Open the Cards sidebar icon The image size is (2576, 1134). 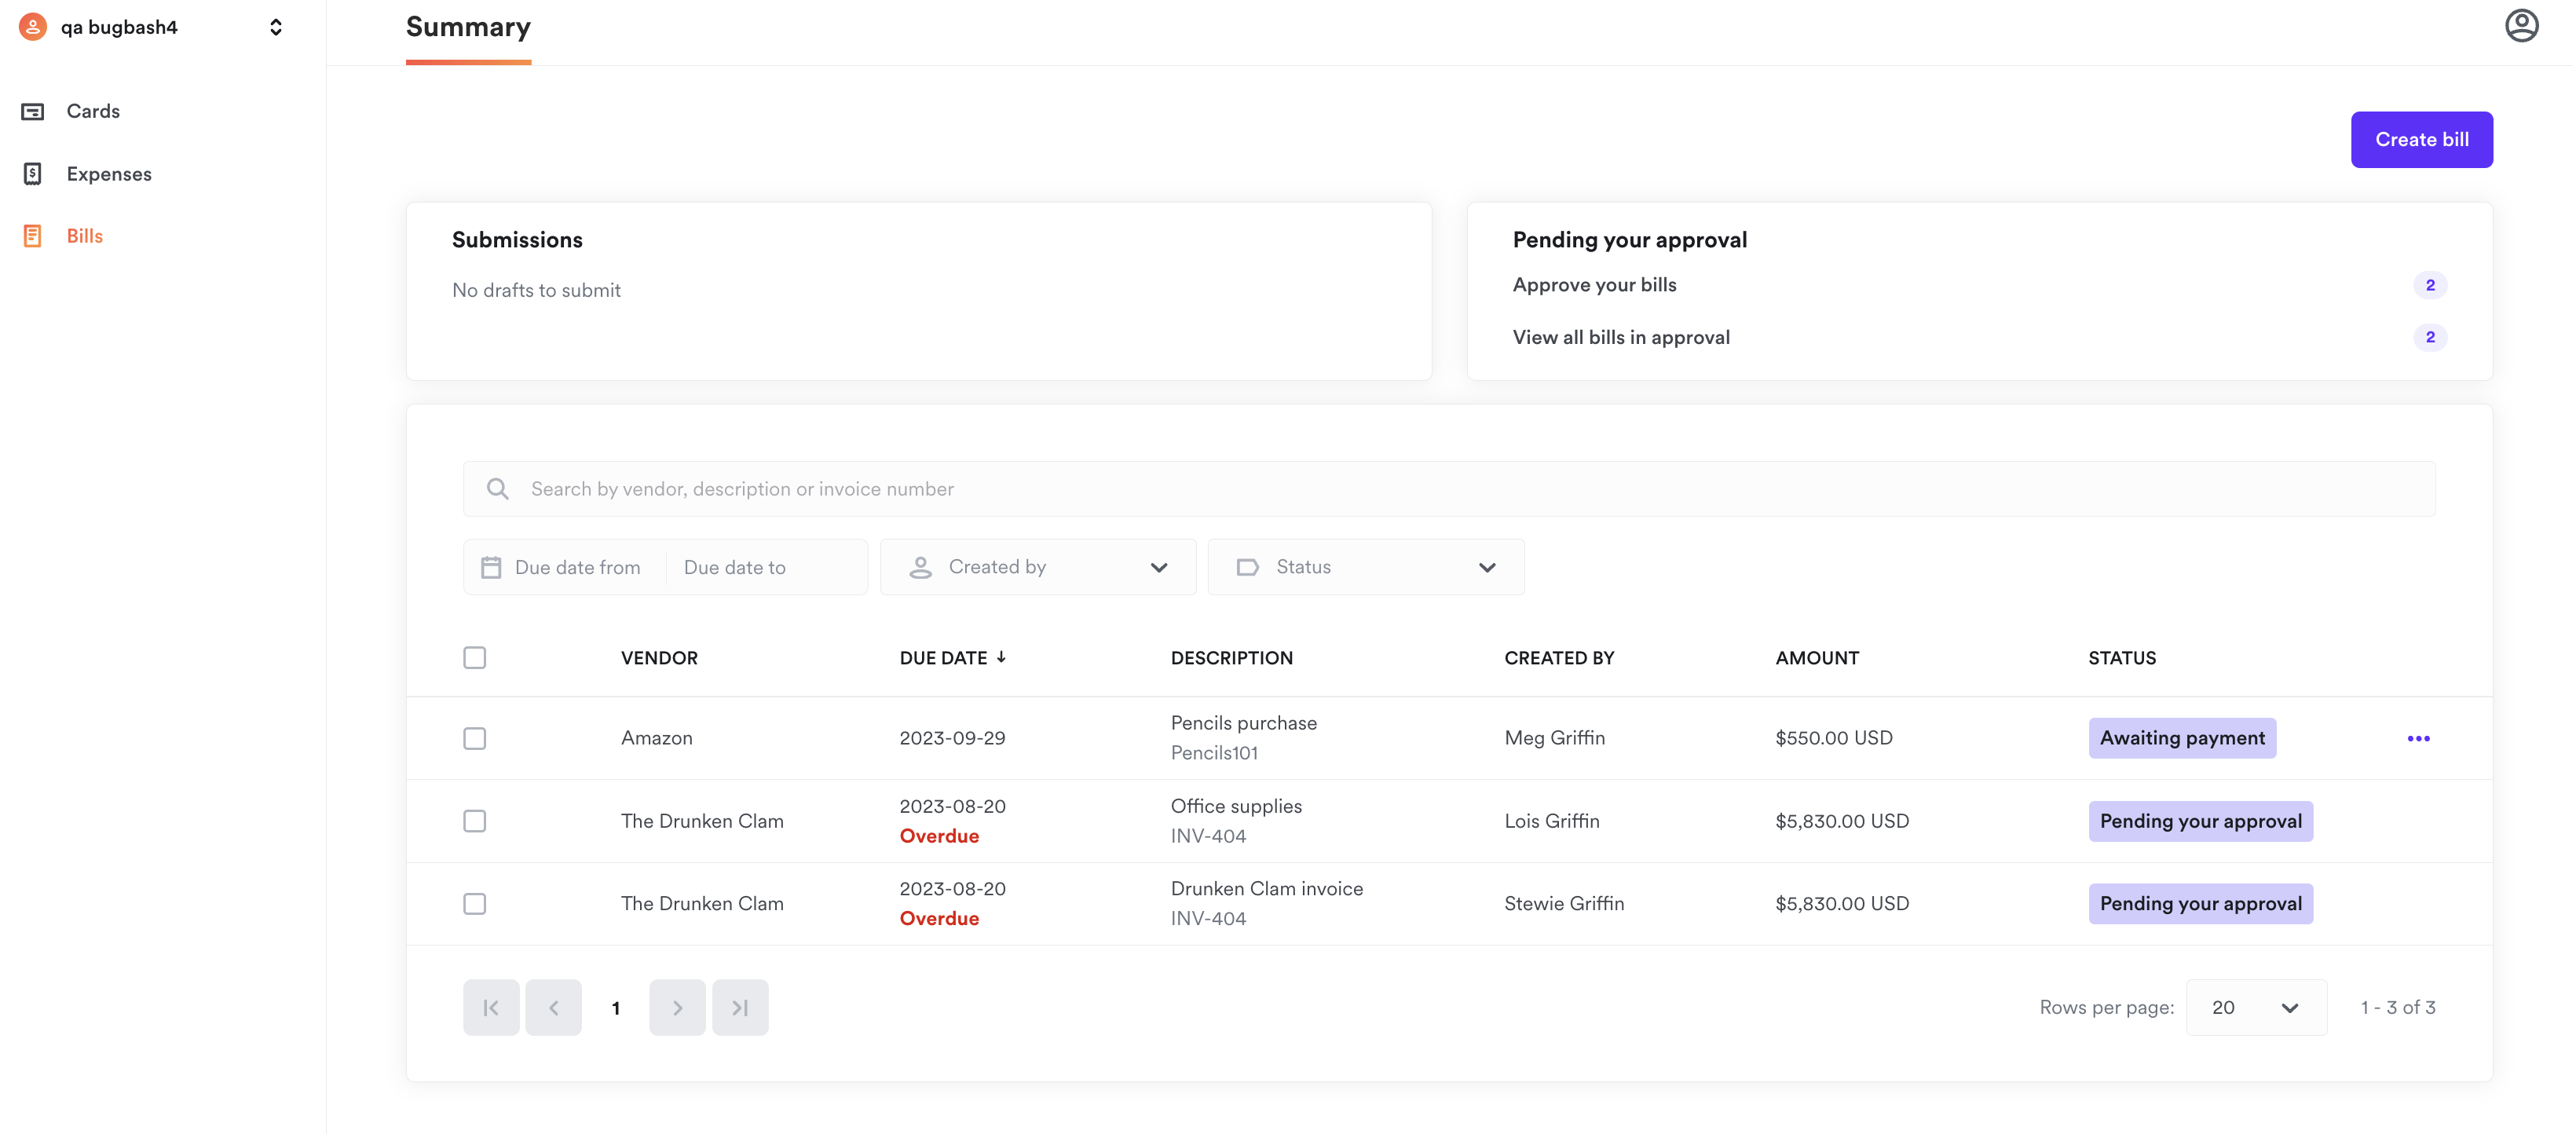click(x=32, y=111)
